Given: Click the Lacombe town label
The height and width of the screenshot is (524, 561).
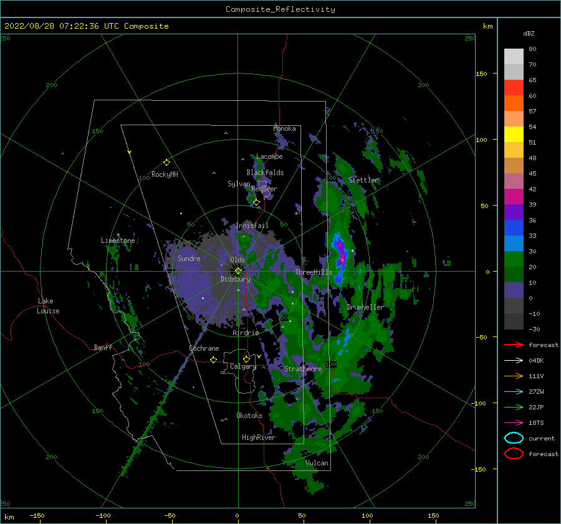Looking at the screenshot, I should click(x=269, y=156).
